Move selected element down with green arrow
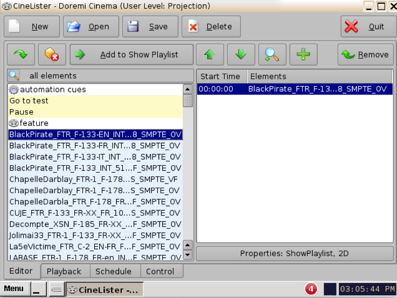The height and width of the screenshot is (298, 397). (241, 54)
